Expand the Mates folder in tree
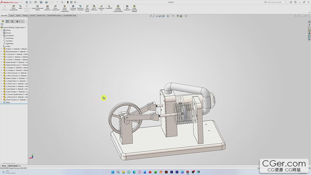 (x=1, y=103)
